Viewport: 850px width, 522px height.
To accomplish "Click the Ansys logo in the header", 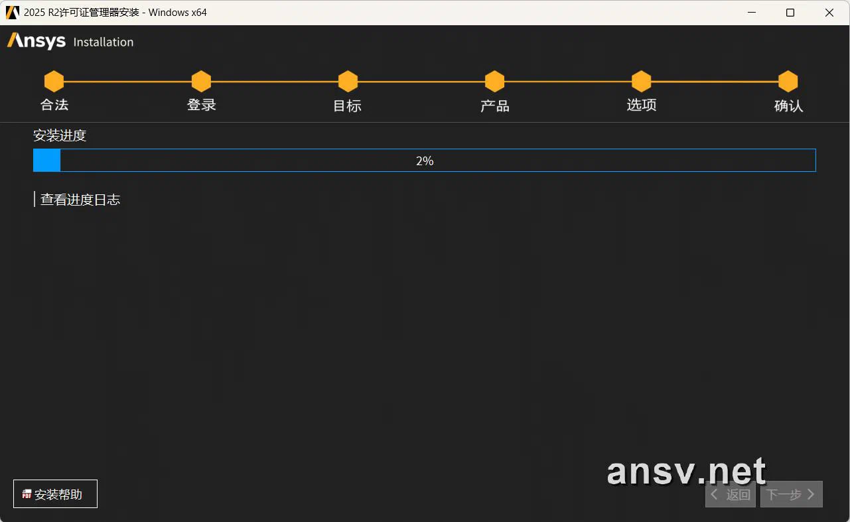I will (36, 41).
